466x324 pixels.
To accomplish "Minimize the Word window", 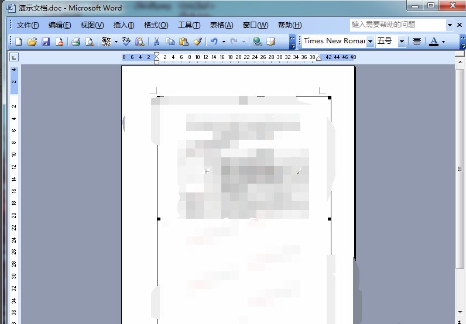I will pyautogui.click(x=415, y=6).
